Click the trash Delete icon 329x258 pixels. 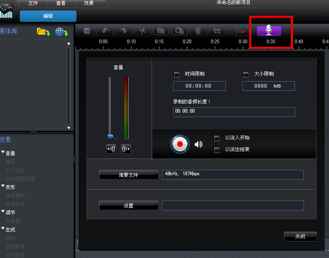198,30
